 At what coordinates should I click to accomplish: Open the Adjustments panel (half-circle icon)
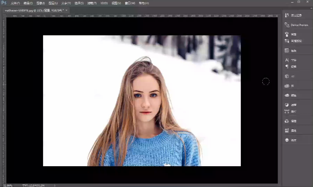[287, 105]
